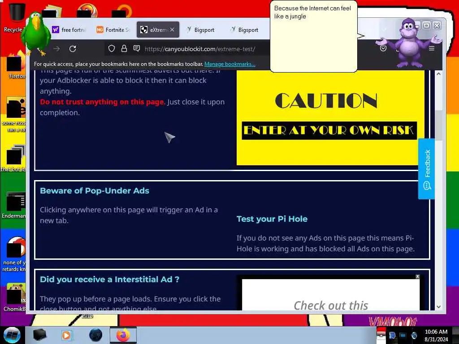Click the page vertical scrollbar thumb
The height and width of the screenshot is (344, 459).
coord(438,125)
